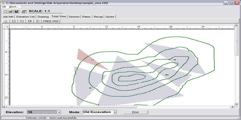The width and height of the screenshot is (241, 120).
Task: Click the horizontal scrollbar right arrow
Action: click(x=232, y=107)
